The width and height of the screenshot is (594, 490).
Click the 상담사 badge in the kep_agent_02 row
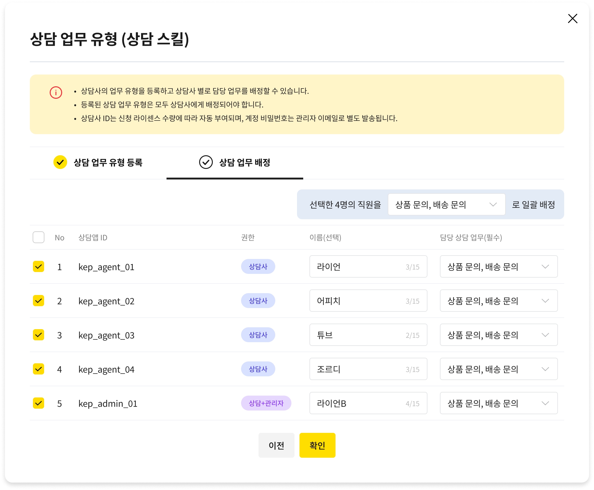pos(258,301)
